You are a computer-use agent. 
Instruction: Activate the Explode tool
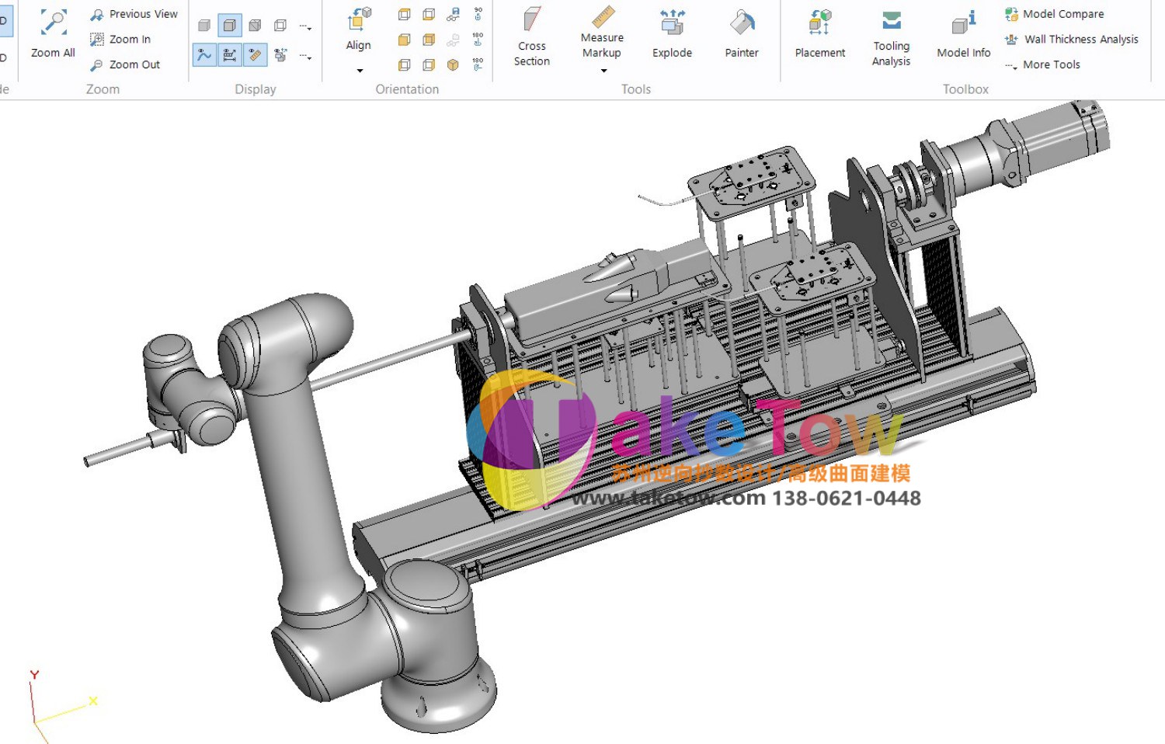point(672,33)
